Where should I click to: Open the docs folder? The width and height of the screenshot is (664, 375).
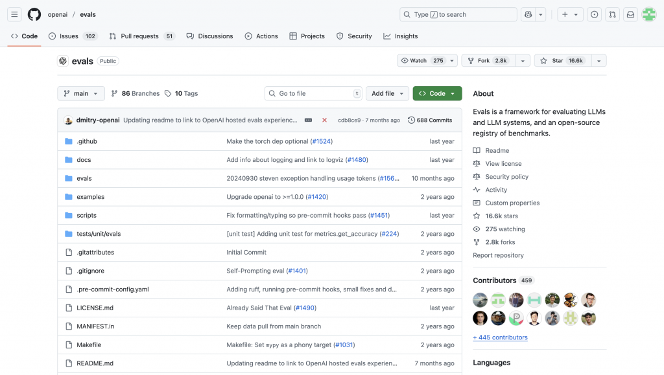[x=84, y=160]
